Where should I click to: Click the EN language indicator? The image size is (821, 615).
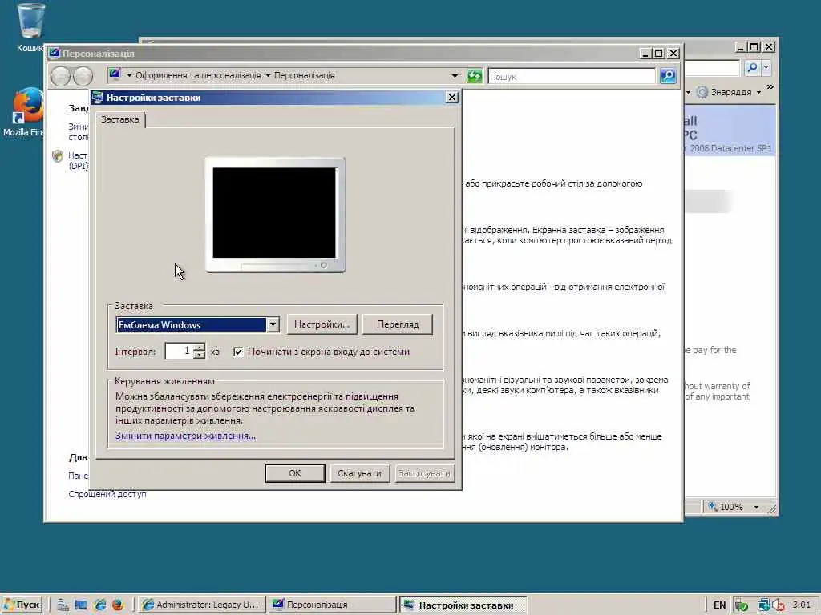[719, 605]
